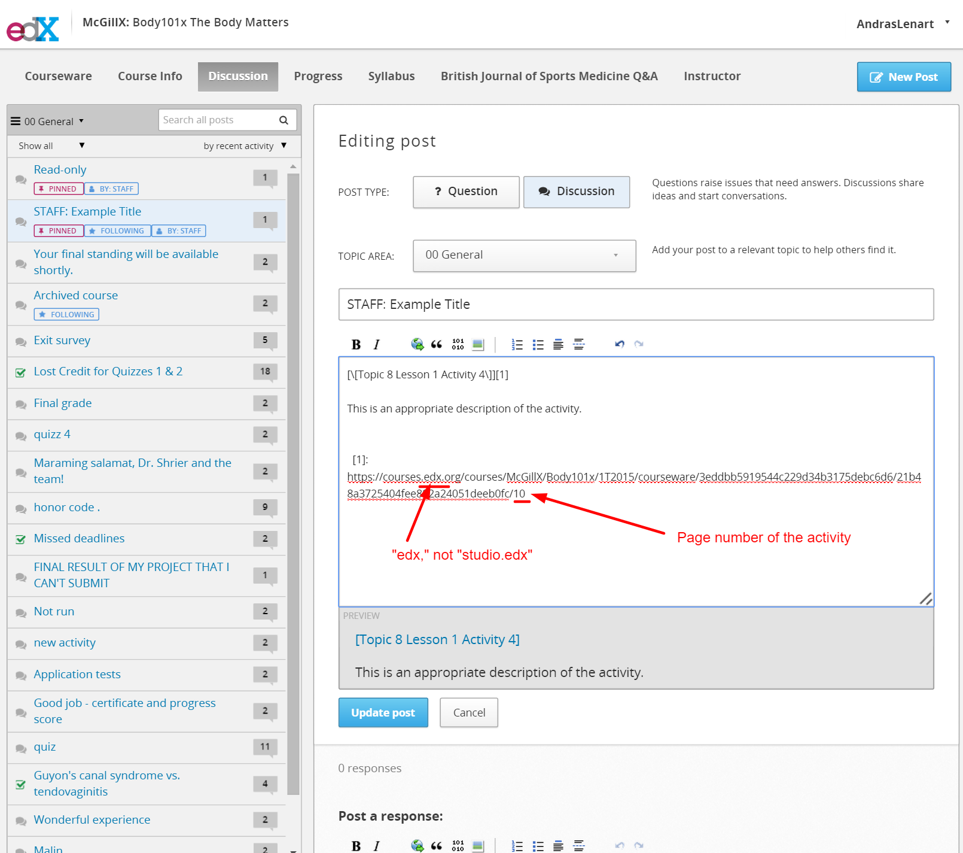Create a bulleted list in post editor

(538, 344)
